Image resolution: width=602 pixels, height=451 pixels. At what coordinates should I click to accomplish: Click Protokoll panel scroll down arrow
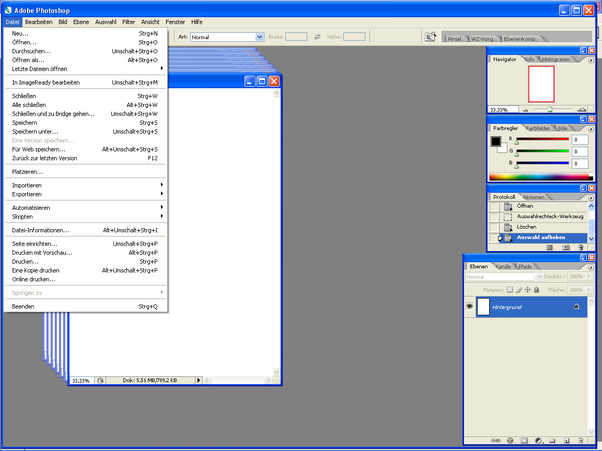pos(591,239)
